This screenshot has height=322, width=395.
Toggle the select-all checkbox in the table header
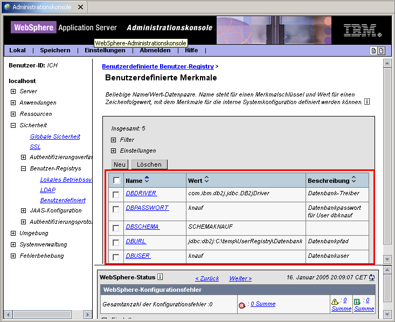tap(116, 180)
